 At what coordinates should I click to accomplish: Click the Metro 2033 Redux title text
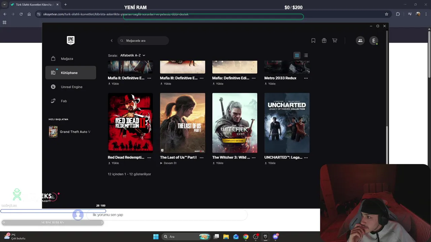280,78
